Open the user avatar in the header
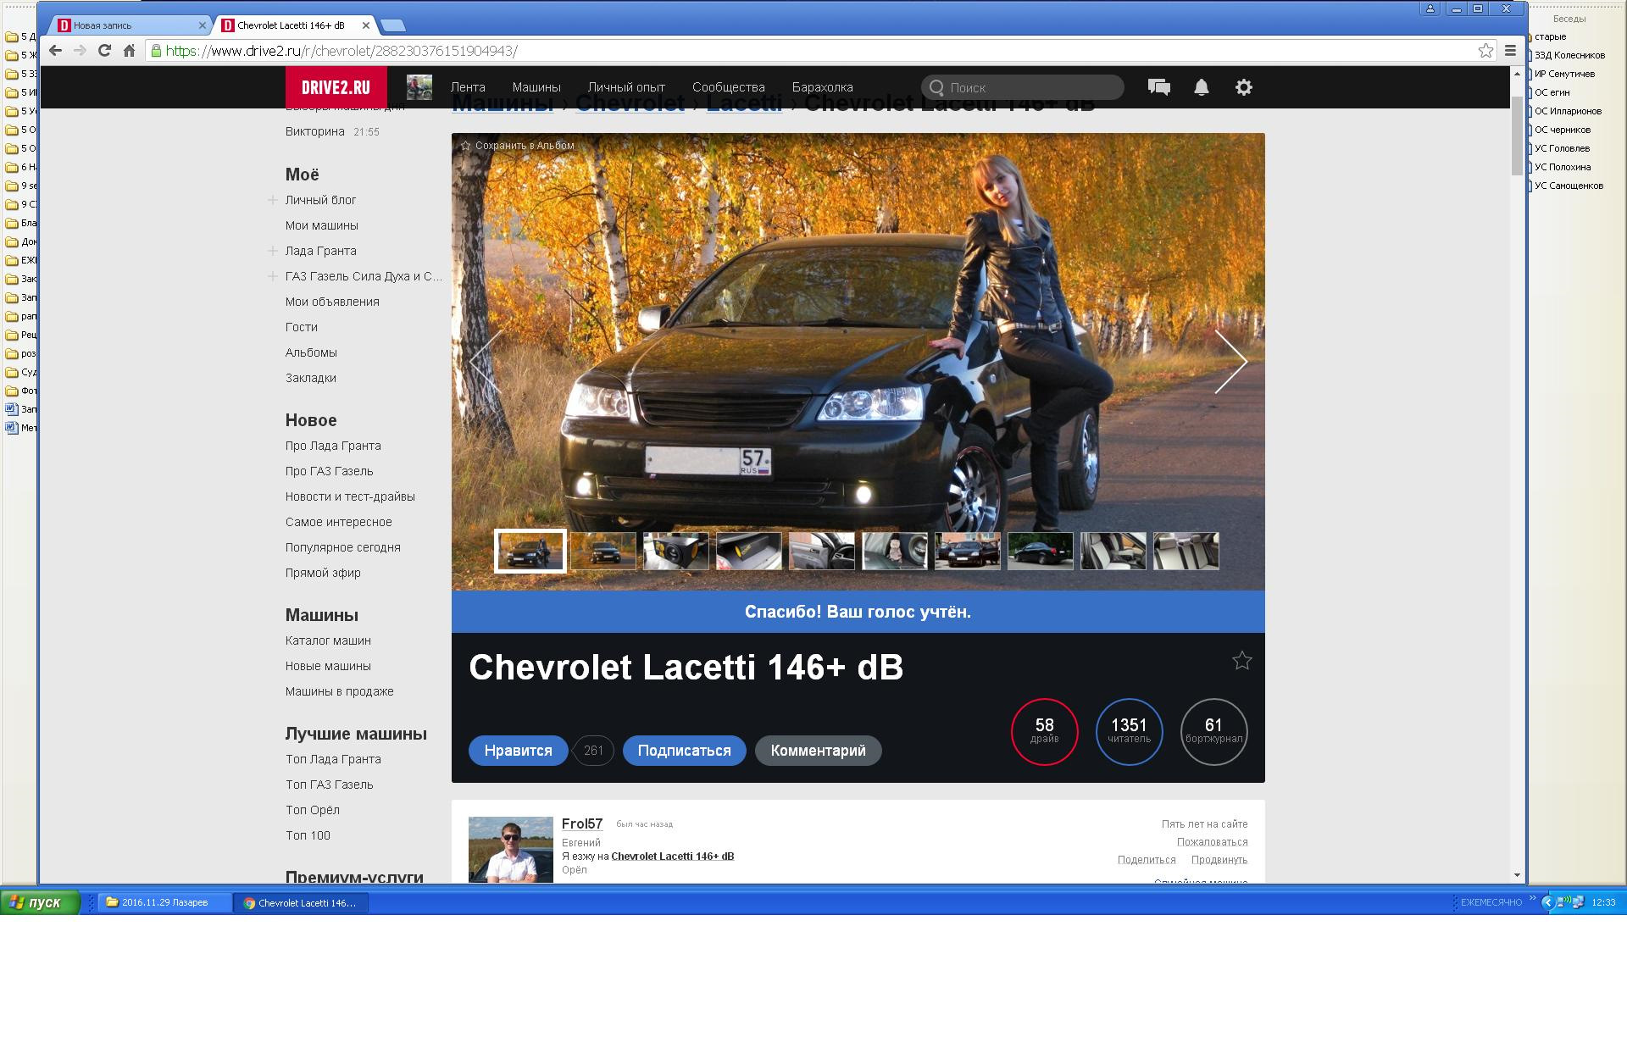 pyautogui.click(x=419, y=87)
